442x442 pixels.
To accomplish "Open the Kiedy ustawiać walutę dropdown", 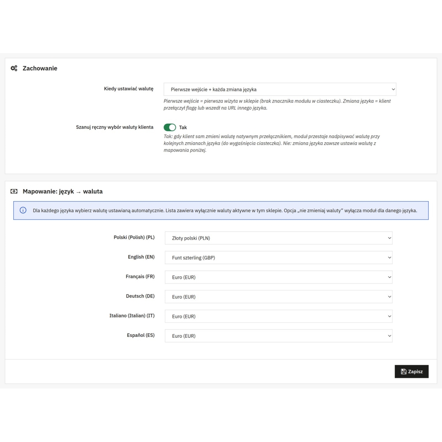I will pos(280,89).
